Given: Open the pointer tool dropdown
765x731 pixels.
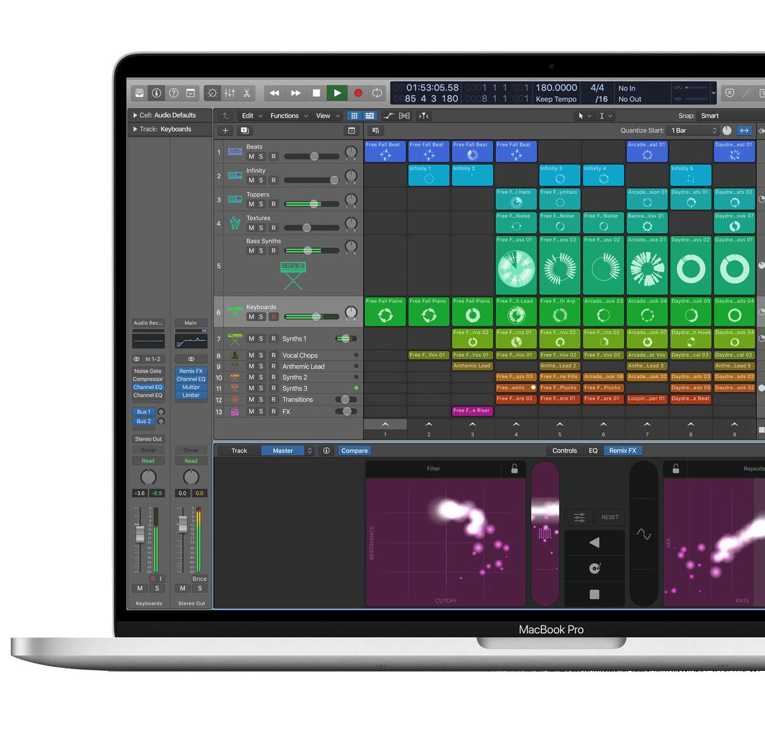Looking at the screenshot, I should [584, 116].
